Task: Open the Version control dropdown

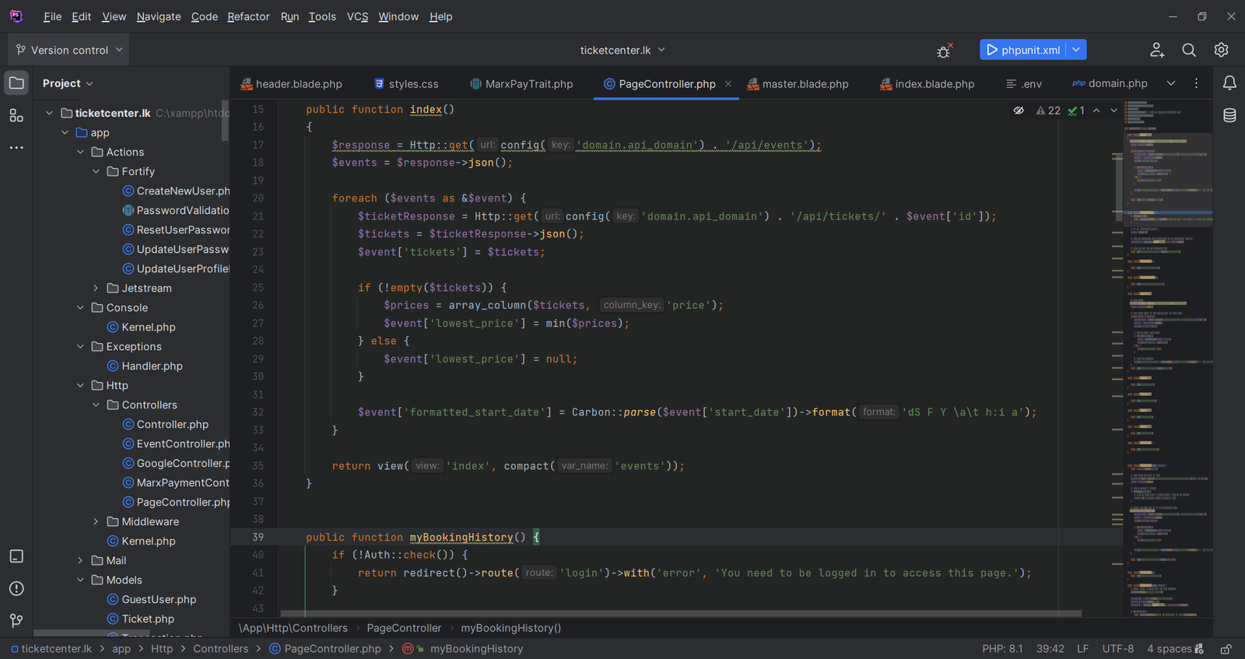Action: click(x=69, y=50)
